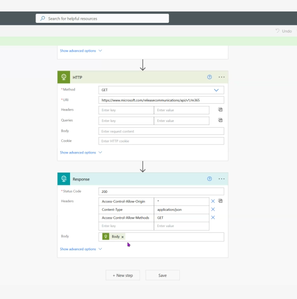Expand top card's Show advanced options

pyautogui.click(x=81, y=51)
